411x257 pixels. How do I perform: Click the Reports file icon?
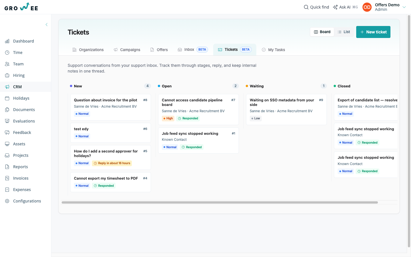click(x=7, y=167)
